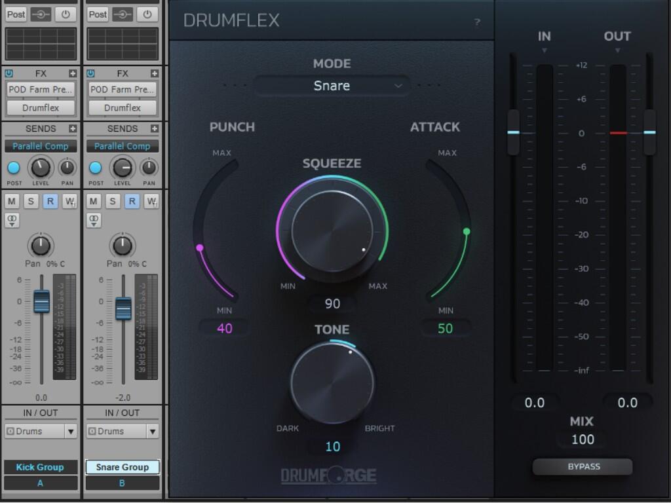
Task: Select the Snare Group strip name
Action: click(x=123, y=467)
